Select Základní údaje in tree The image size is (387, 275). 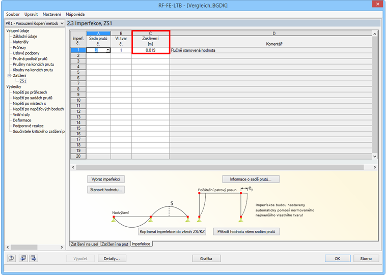[x=25, y=36]
